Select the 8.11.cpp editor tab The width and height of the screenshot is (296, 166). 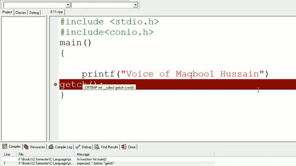pyautogui.click(x=56, y=12)
